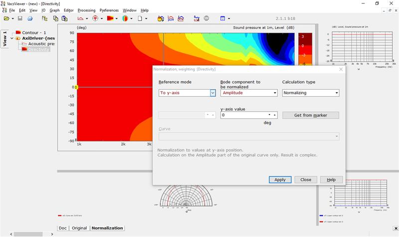Select the polar plot type icon
The height and width of the screenshot is (237, 399).
(x=94, y=18)
